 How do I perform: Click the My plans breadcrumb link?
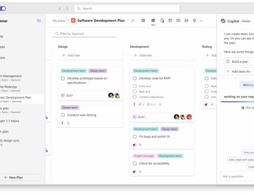coord(59,21)
